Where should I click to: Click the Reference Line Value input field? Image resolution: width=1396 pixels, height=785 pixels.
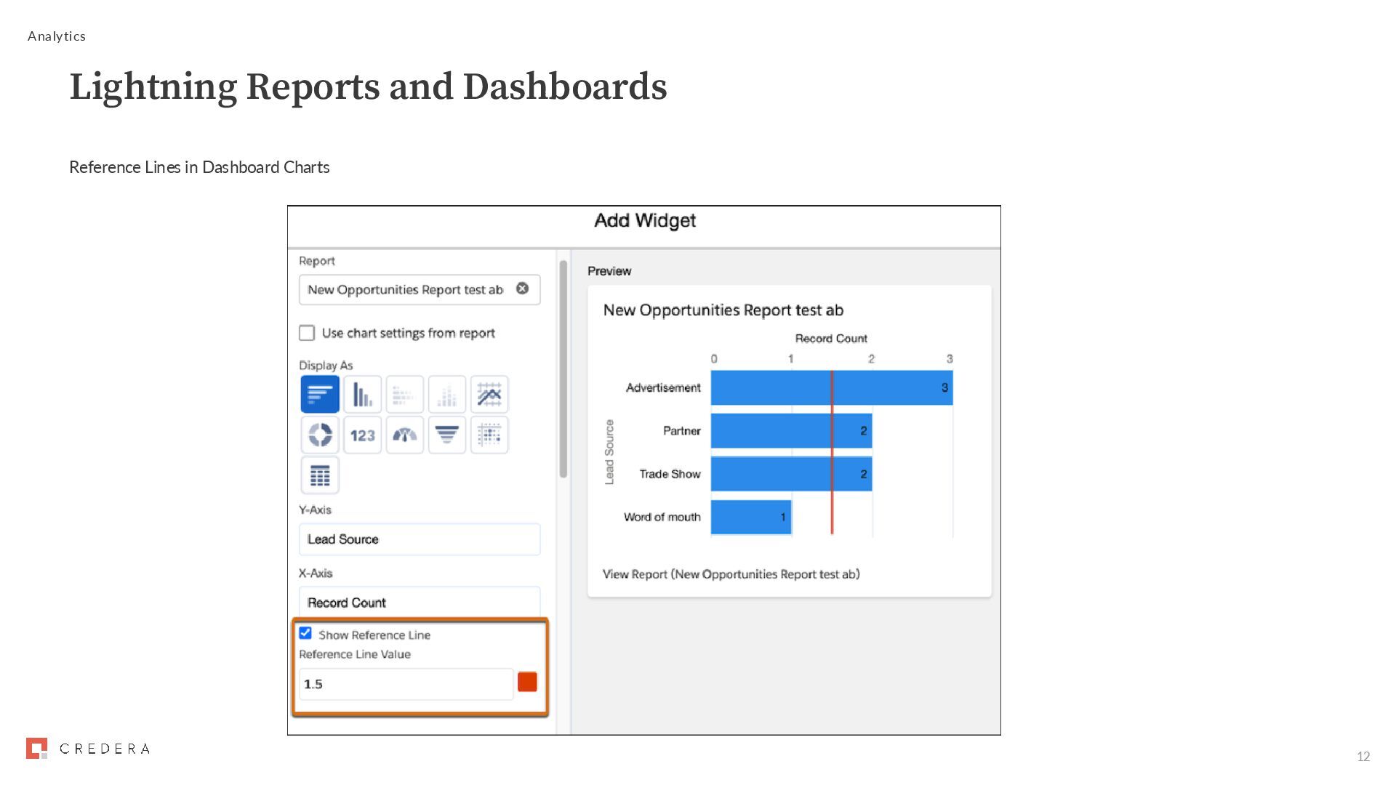pos(406,684)
